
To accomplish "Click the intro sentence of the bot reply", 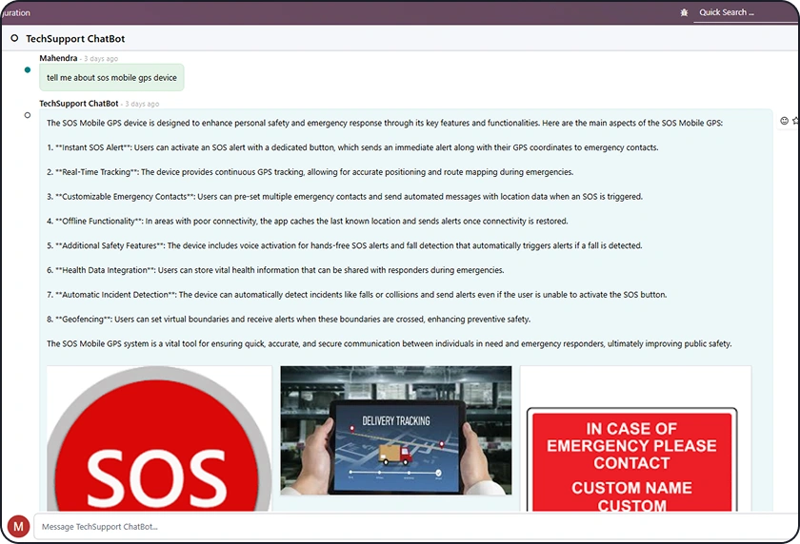I will [x=385, y=123].
